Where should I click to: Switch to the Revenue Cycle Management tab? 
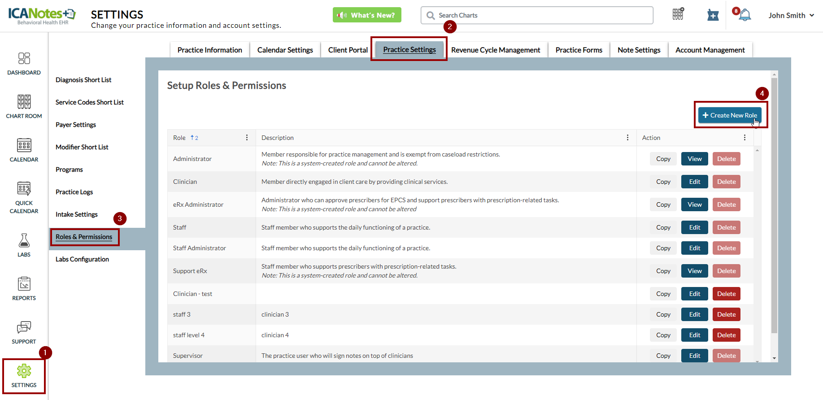(x=495, y=50)
